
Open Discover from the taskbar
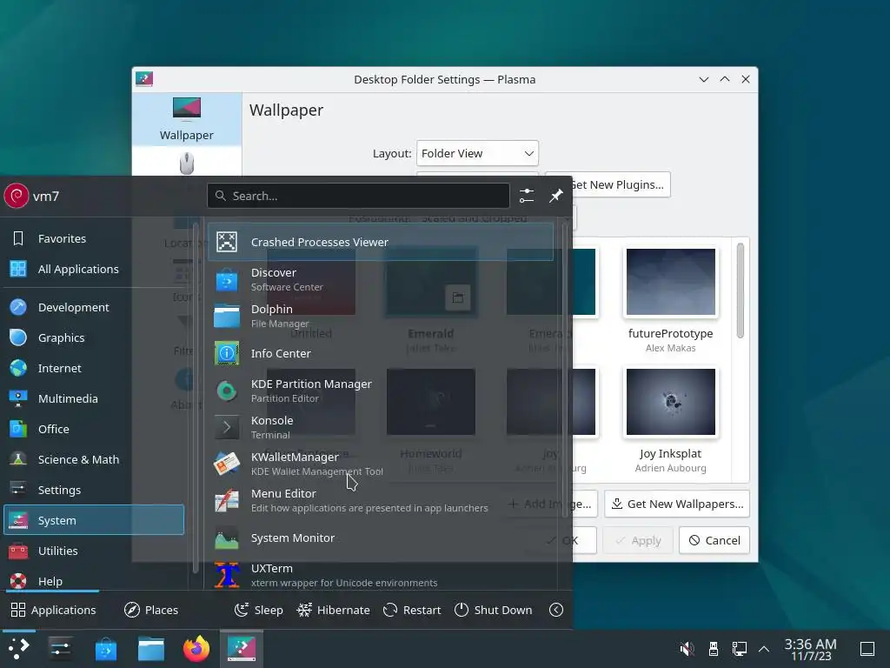click(105, 649)
